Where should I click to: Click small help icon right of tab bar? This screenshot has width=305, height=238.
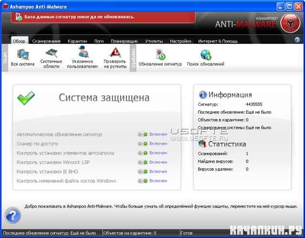click(x=297, y=40)
